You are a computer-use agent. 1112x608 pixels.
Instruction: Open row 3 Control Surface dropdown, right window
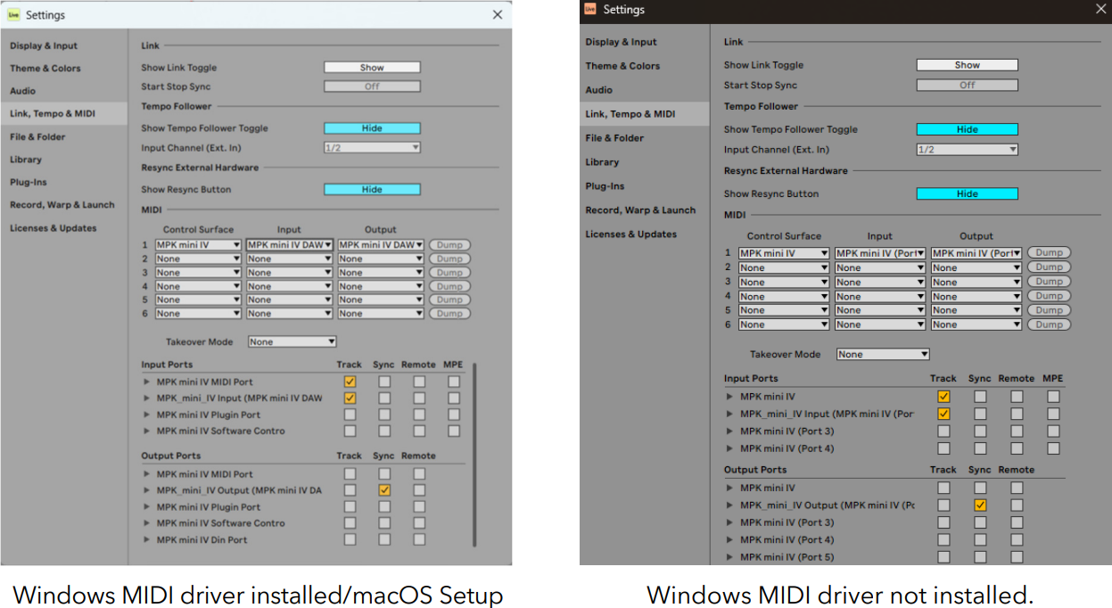click(x=784, y=282)
